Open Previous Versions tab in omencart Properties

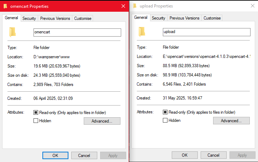tap(55, 18)
